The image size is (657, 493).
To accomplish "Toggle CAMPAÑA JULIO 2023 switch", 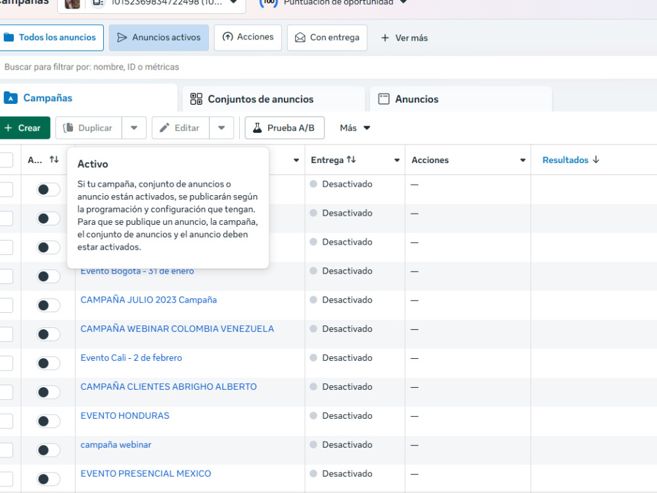I will [48, 306].
